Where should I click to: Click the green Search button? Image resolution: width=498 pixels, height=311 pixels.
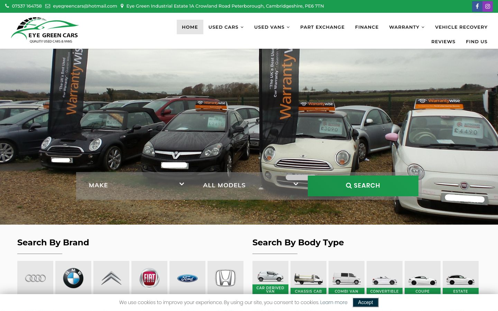coord(363,186)
